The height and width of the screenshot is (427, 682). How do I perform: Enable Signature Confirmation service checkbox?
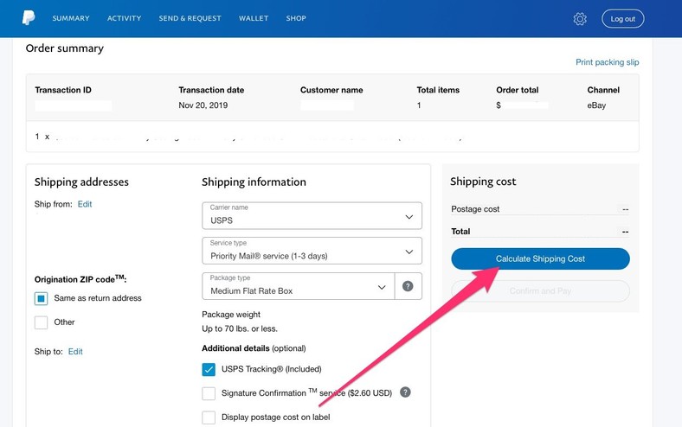pos(209,393)
